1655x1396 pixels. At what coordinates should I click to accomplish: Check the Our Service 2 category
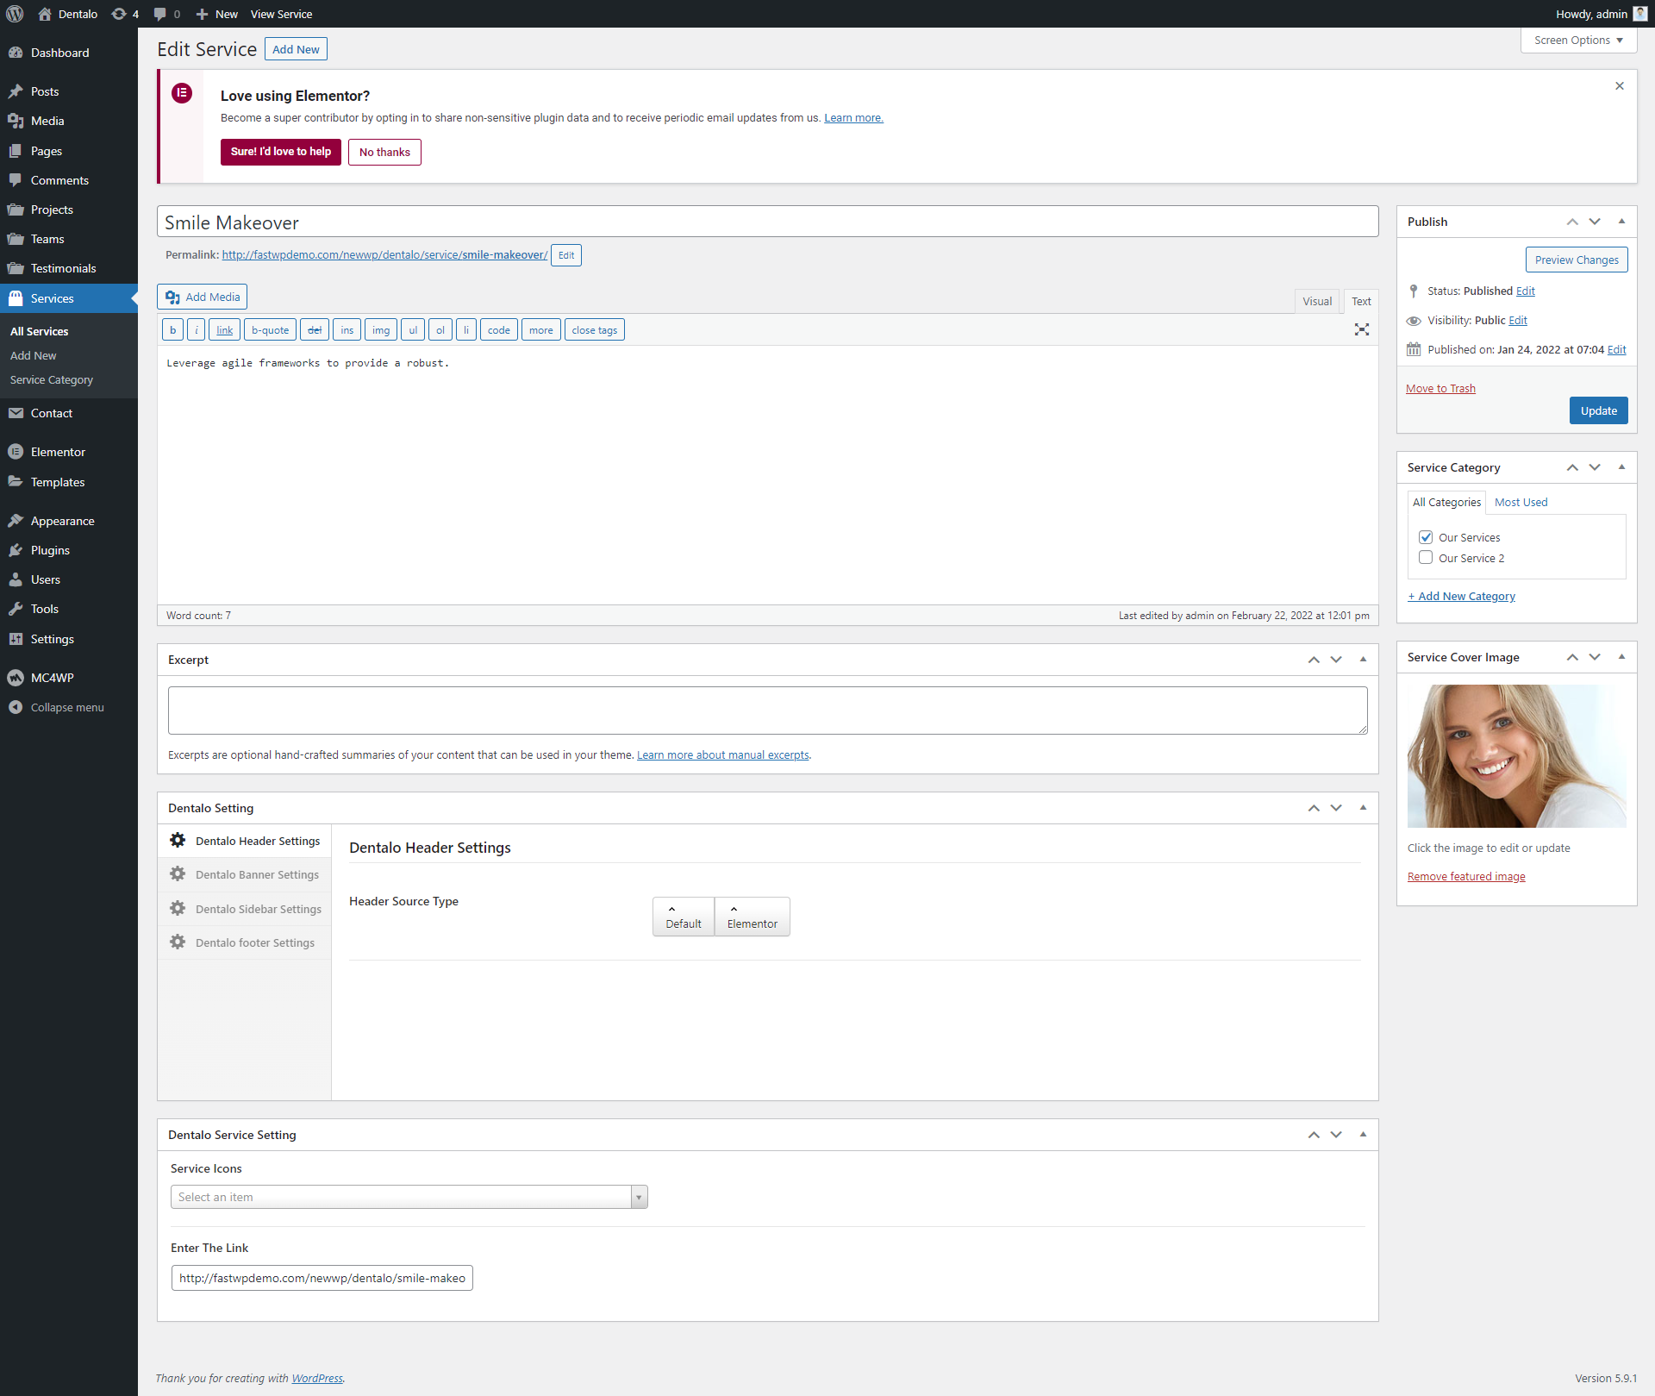point(1426,558)
